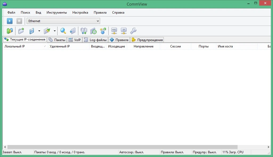This screenshot has height=157, width=273.
Task: Click Автосохр.: Выкл. status text
Action: [x=132, y=152]
